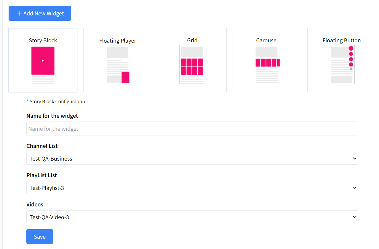Click the Videos dropdown chevron arrow
Image resolution: width=379 pixels, height=249 pixels.
point(354,217)
